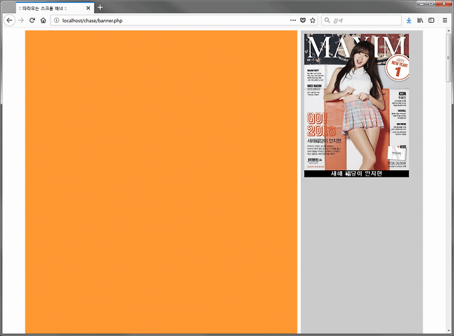This screenshot has width=454, height=336.
Task: Show site information icon in address bar
Action: pos(57,20)
